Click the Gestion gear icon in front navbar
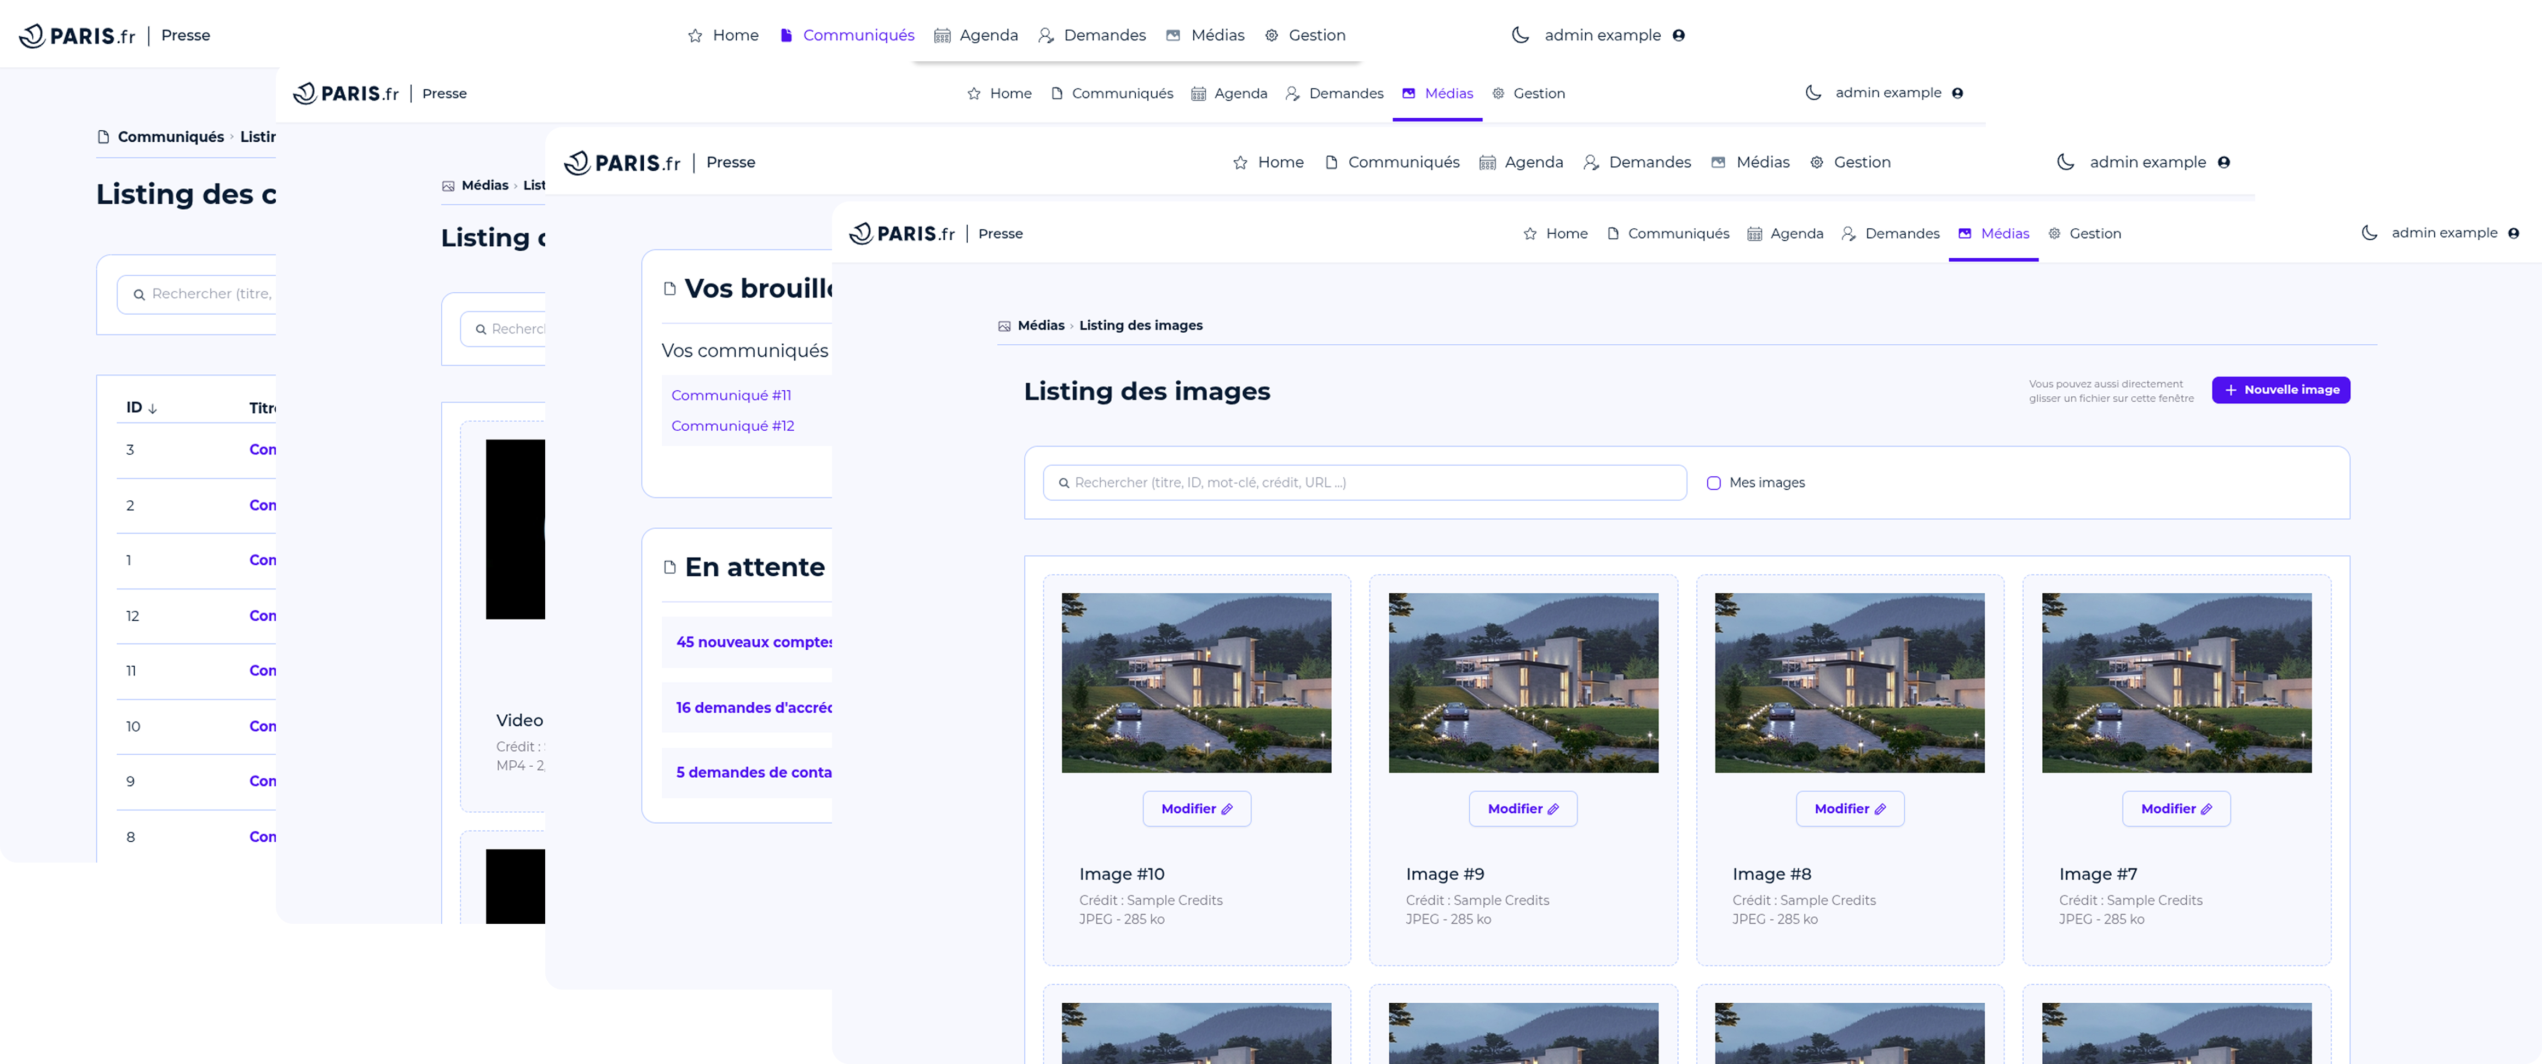The image size is (2542, 1064). pos(2054,234)
